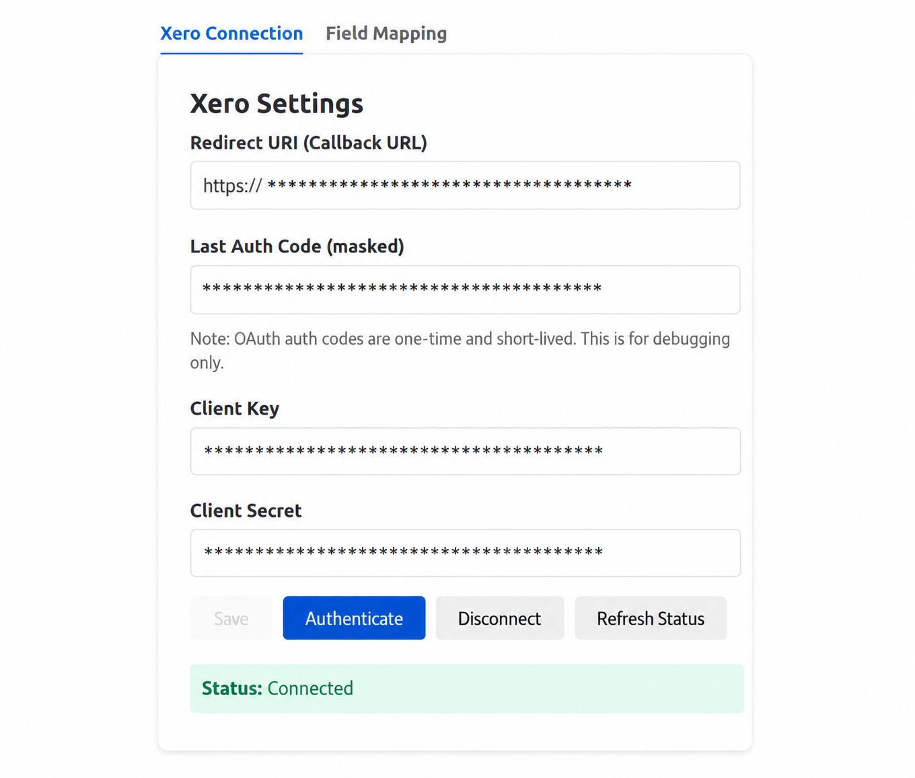Click the "Client Key" label
Image resolution: width=915 pixels, height=778 pixels.
(235, 409)
